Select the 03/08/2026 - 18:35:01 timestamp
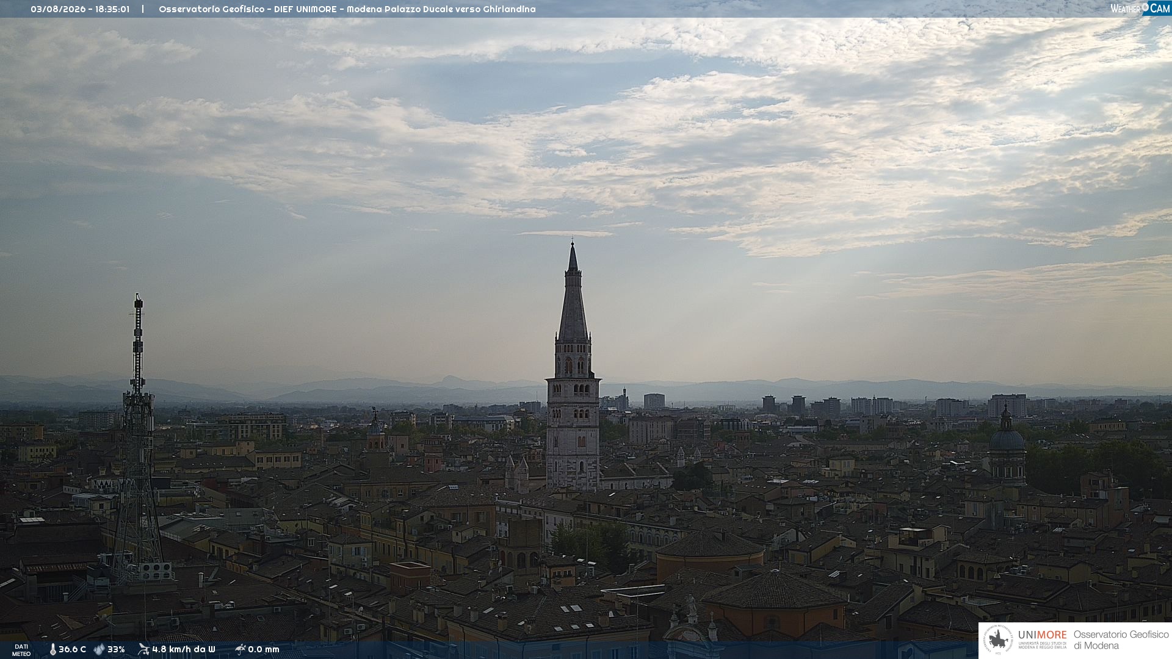This screenshot has height=659, width=1172. coord(80,9)
